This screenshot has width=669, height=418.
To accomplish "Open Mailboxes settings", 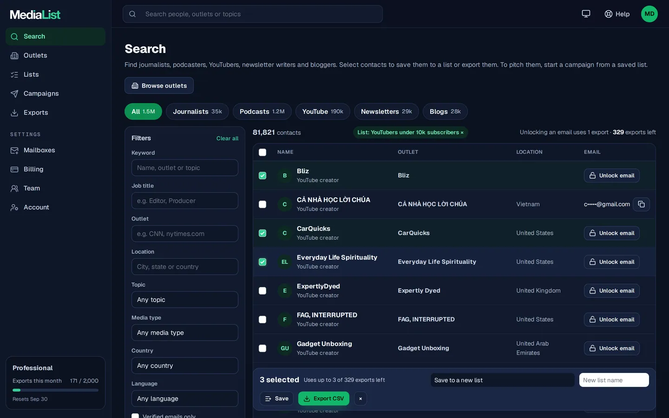I will [x=55, y=150].
